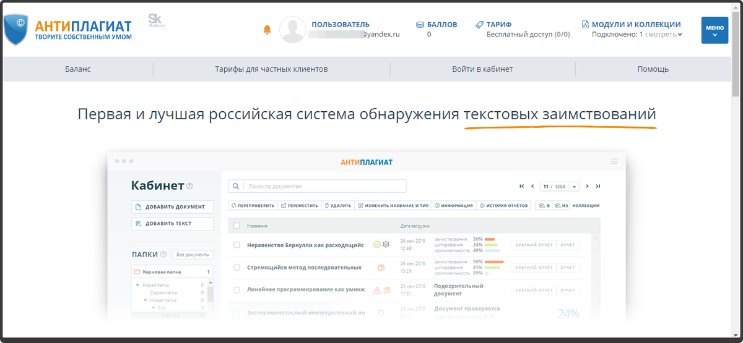The height and width of the screenshot is (343, 743).
Task: Check the Стремящийся метод document checkbox
Action: point(237,268)
